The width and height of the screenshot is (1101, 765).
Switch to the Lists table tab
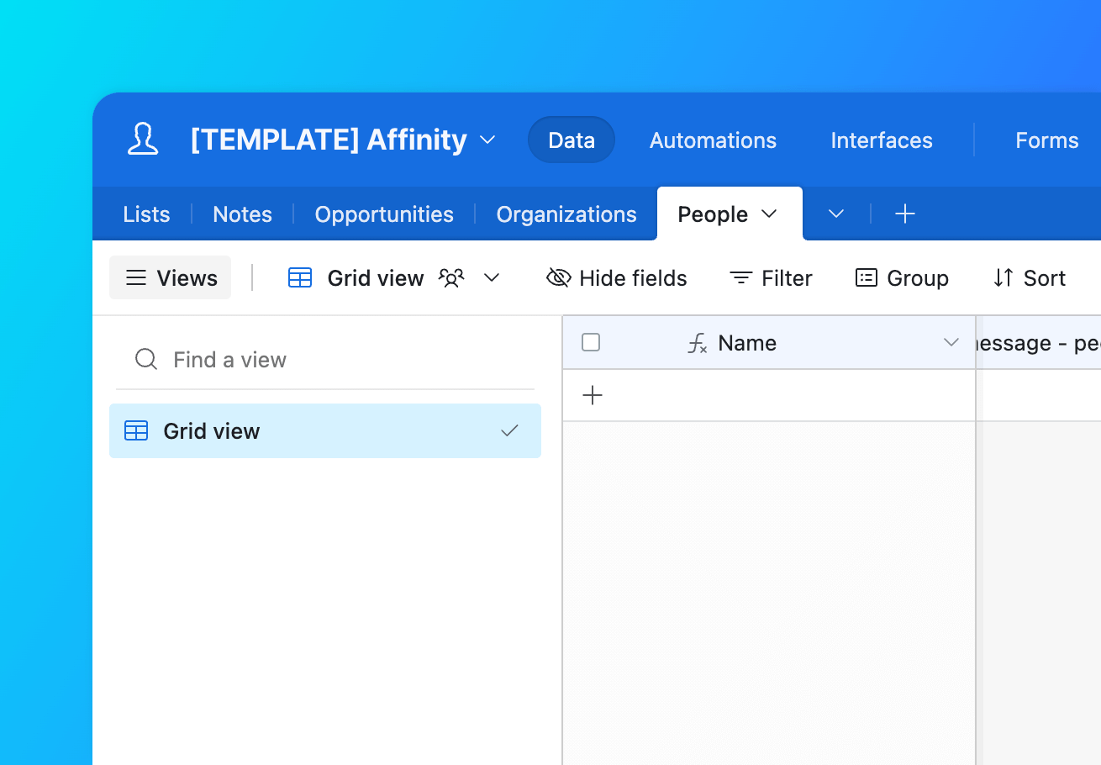[x=146, y=214]
